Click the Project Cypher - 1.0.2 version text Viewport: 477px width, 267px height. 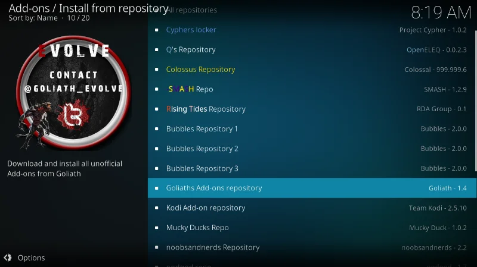(433, 30)
